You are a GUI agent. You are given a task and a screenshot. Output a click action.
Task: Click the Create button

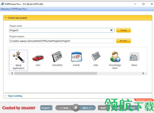pos(123,30)
